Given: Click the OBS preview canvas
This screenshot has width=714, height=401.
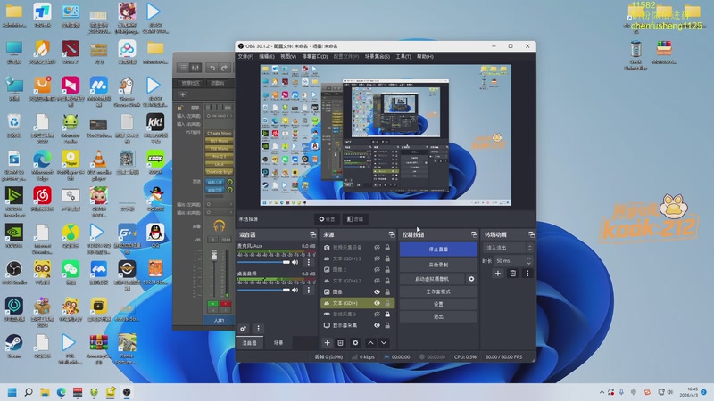Looking at the screenshot, I should point(386,135).
